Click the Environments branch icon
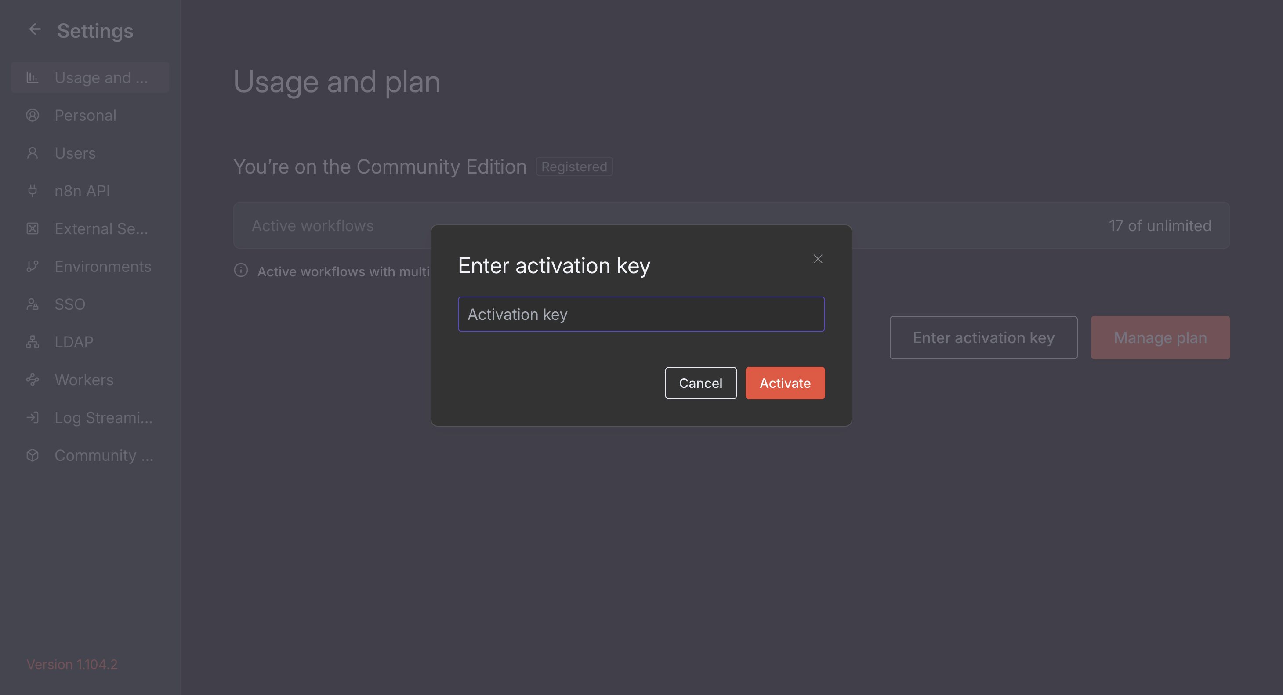This screenshot has height=695, width=1283. point(33,266)
